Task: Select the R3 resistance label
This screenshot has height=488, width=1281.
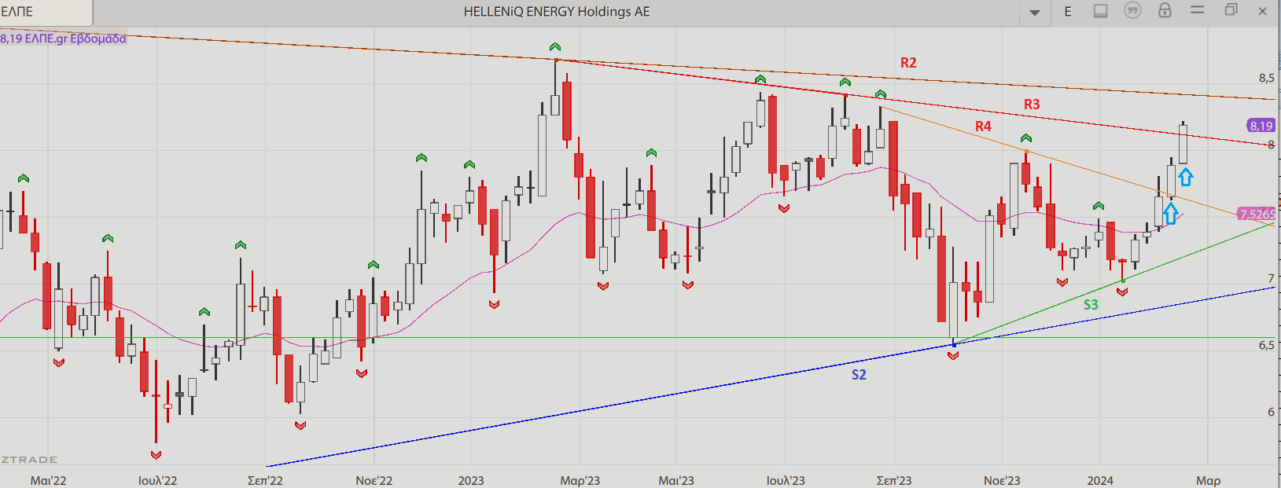Action: tap(1032, 105)
